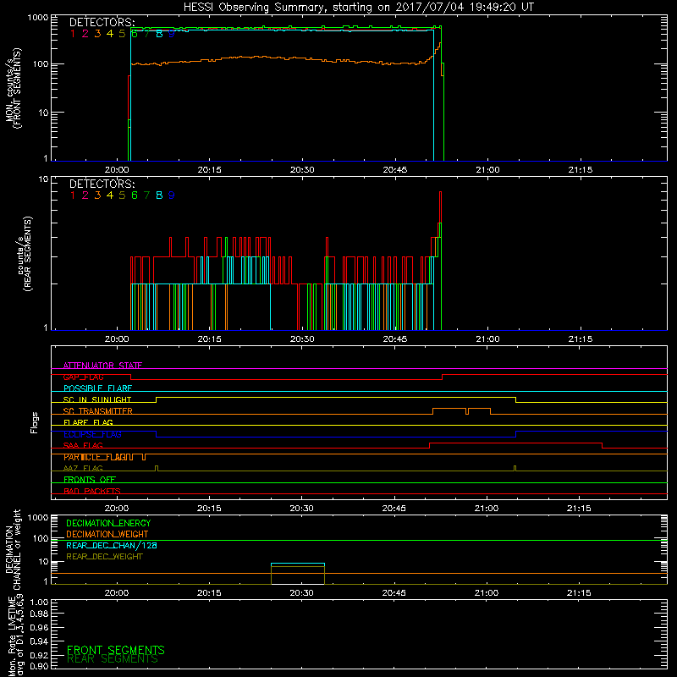This screenshot has height=677, width=677.
Task: Click the 0.98 y-axis value of livetime plot
Action: tap(39, 614)
